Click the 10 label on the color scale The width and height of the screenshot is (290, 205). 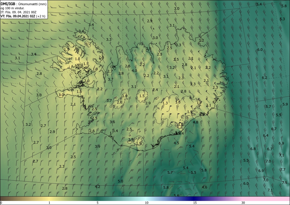146,203
